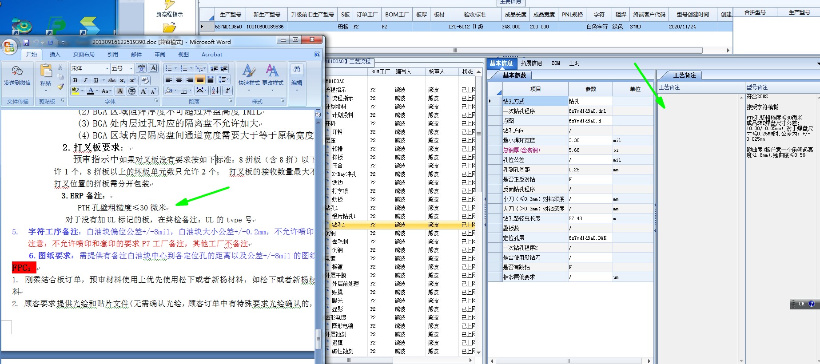Switch to the 拓展信息 tab

(531, 63)
